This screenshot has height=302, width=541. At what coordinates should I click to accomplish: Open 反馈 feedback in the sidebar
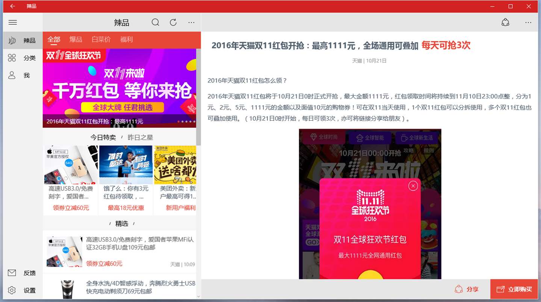coord(23,273)
